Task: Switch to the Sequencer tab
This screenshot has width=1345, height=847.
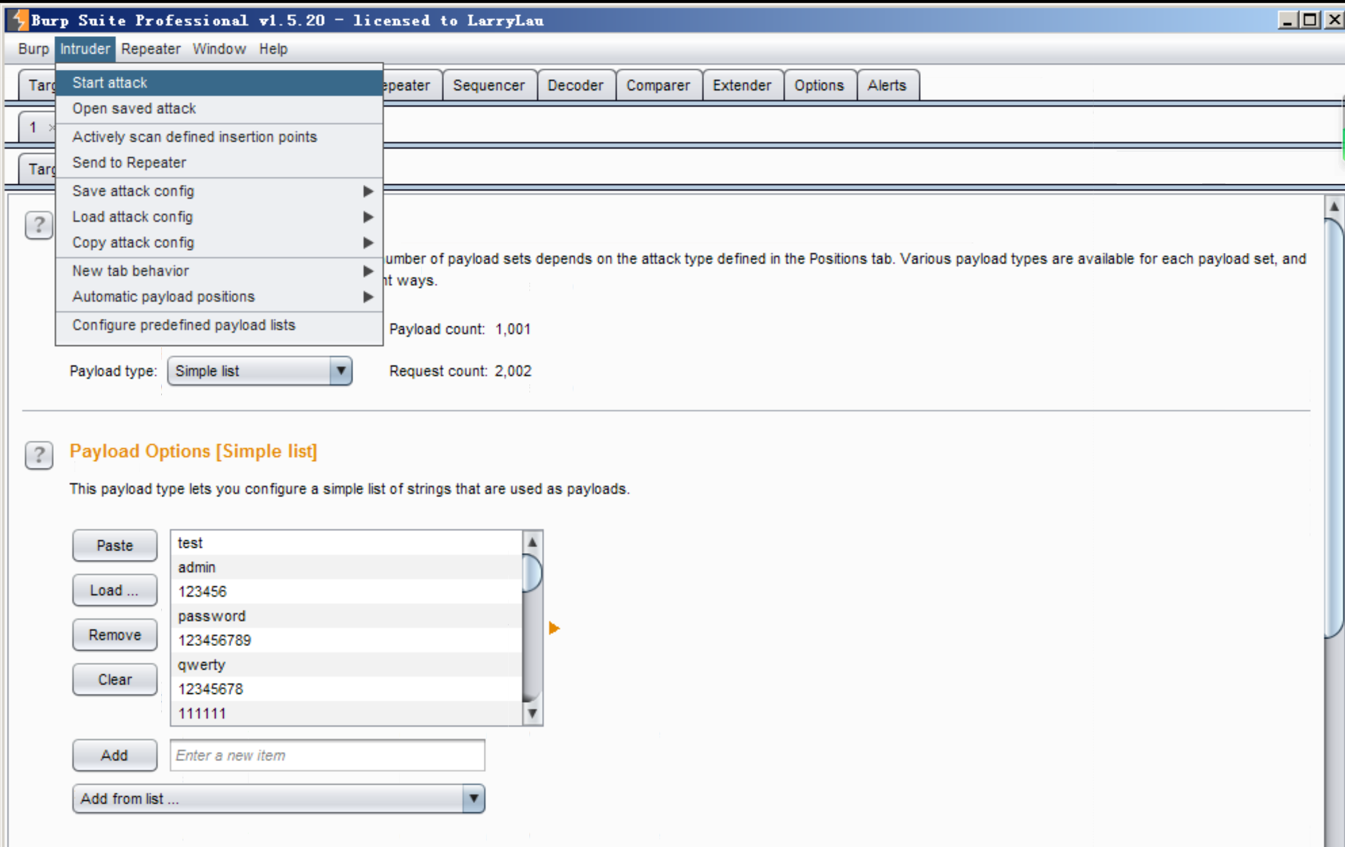Action: 489,86
